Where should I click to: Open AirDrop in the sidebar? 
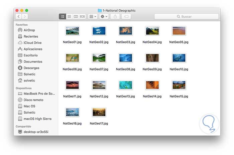pos(36,30)
